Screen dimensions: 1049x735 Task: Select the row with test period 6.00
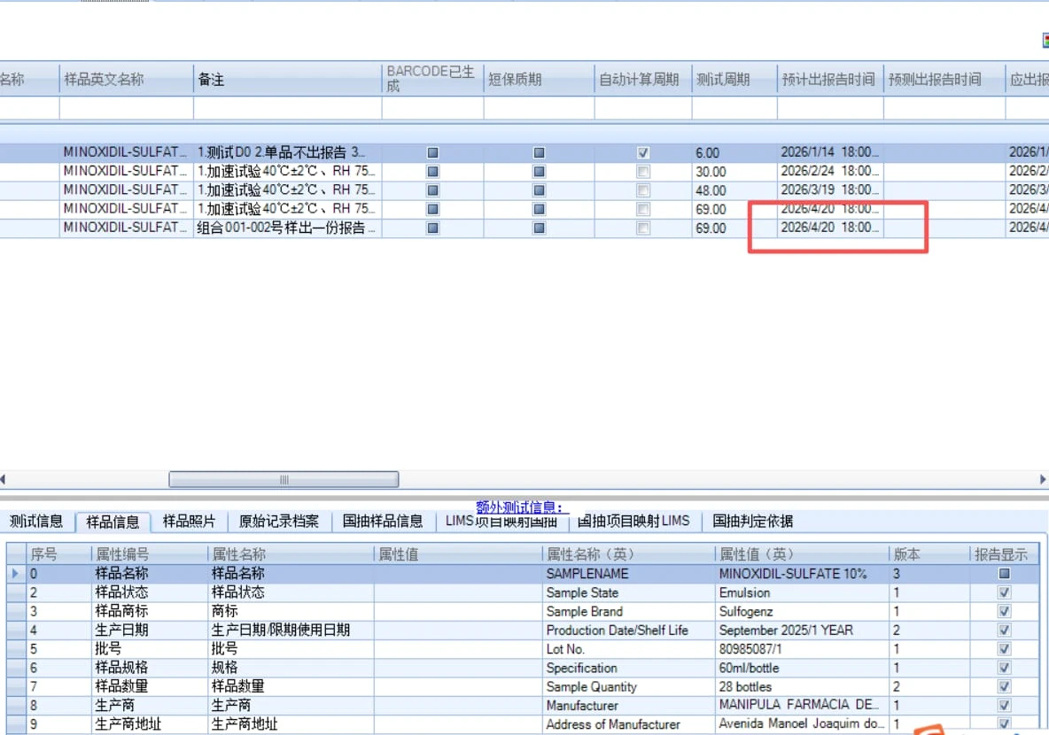[x=524, y=152]
